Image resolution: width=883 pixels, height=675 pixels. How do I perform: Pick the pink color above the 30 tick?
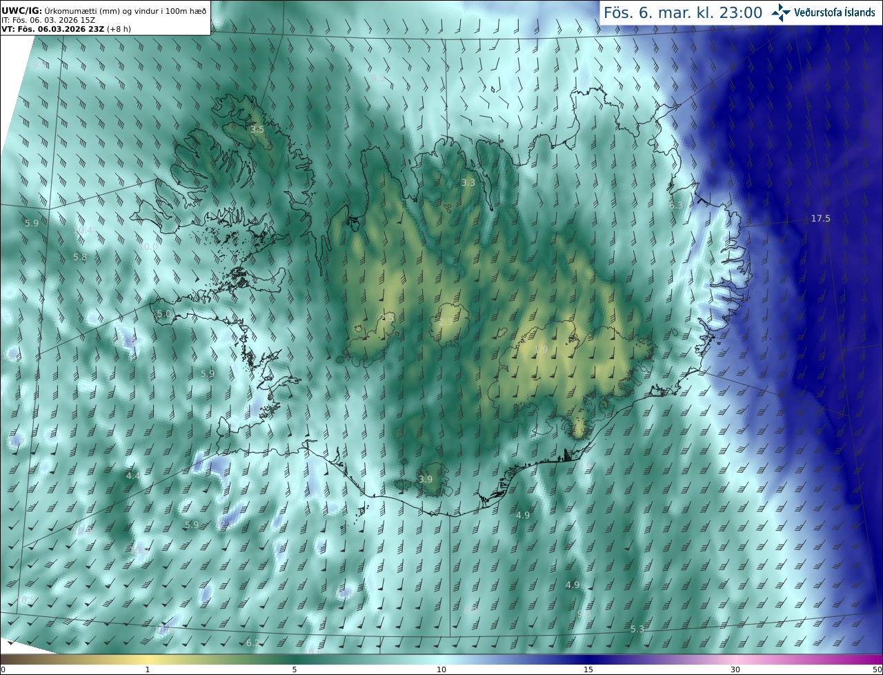click(735, 659)
